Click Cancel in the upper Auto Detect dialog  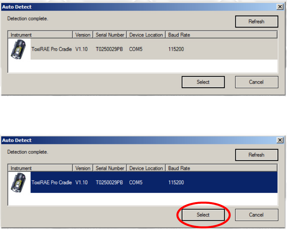pyautogui.click(x=257, y=82)
